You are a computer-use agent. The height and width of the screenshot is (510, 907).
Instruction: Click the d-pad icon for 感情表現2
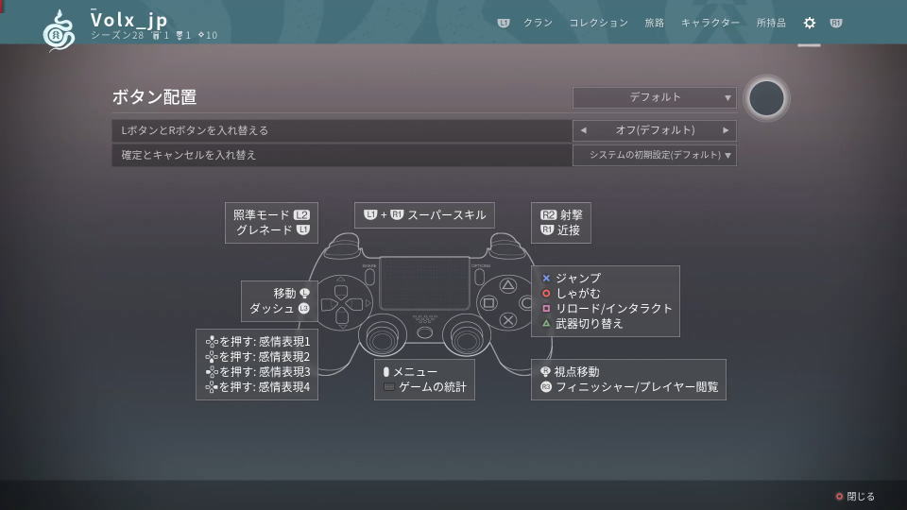pos(212,357)
